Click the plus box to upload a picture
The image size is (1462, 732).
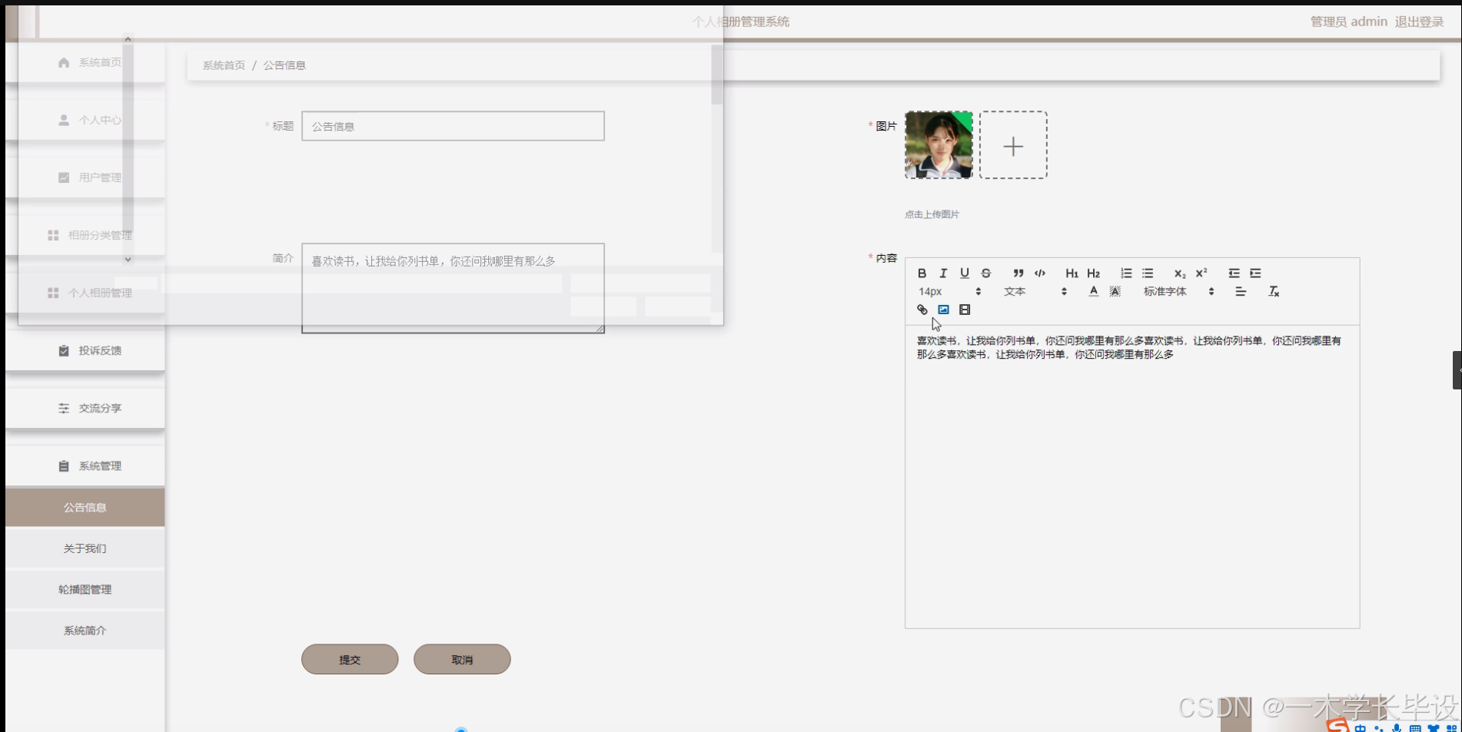coord(1013,145)
